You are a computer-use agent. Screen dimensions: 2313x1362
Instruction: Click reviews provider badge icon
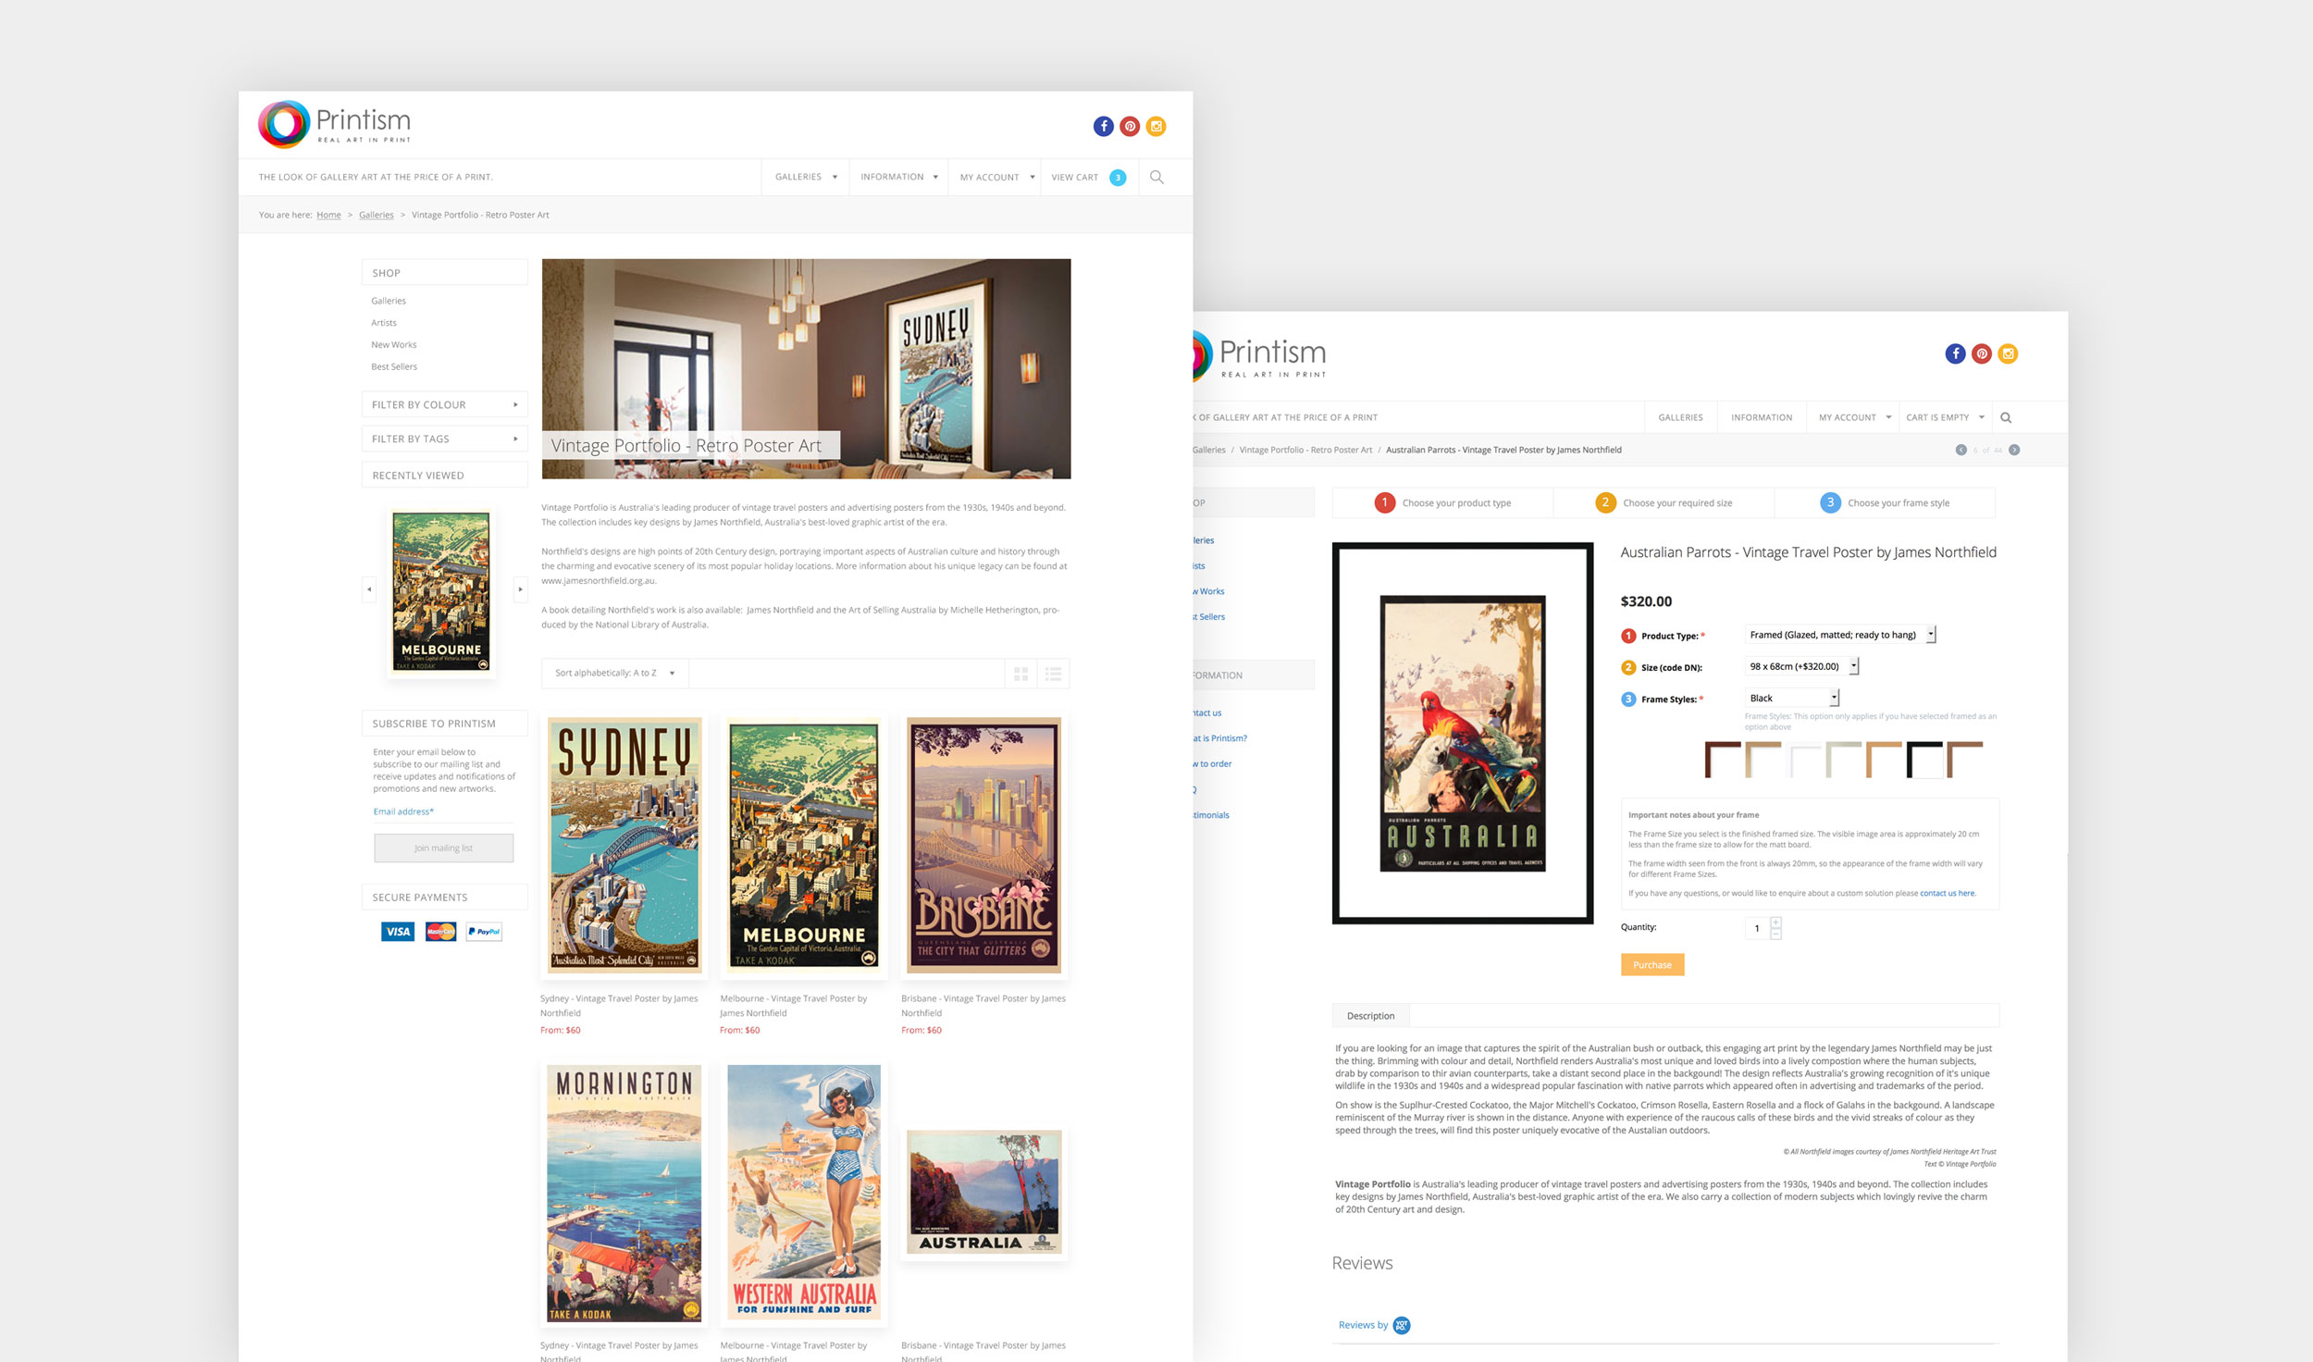[x=1402, y=1326]
